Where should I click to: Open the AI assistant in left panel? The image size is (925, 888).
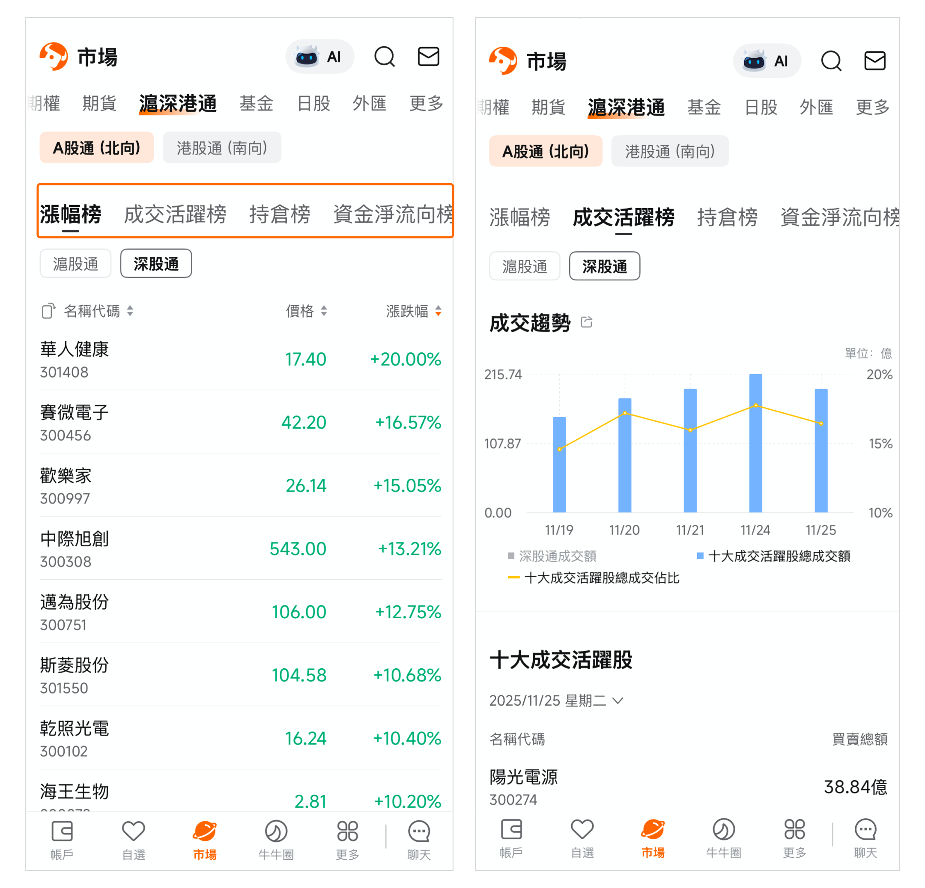[x=319, y=57]
